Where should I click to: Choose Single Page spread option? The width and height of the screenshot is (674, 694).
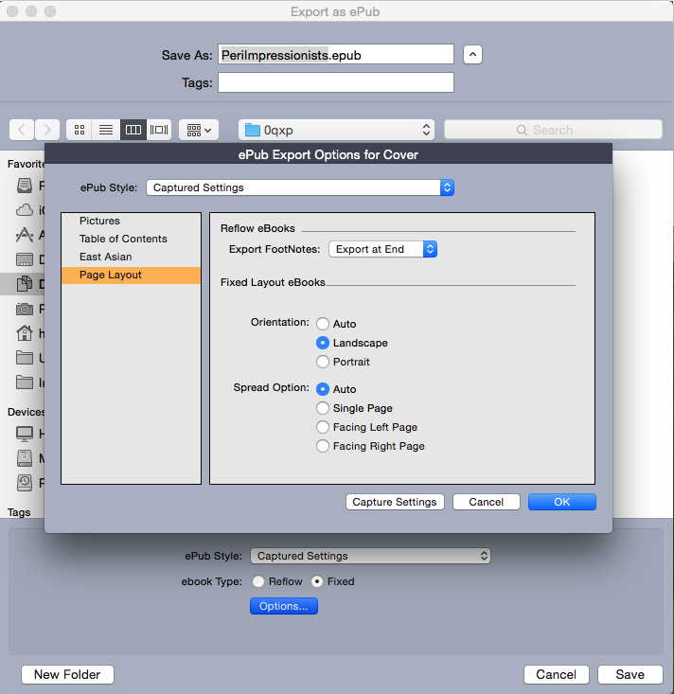pos(324,408)
